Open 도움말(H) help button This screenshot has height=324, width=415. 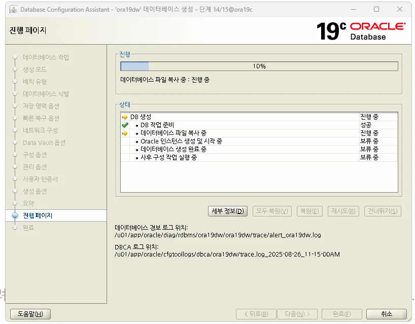(x=30, y=314)
